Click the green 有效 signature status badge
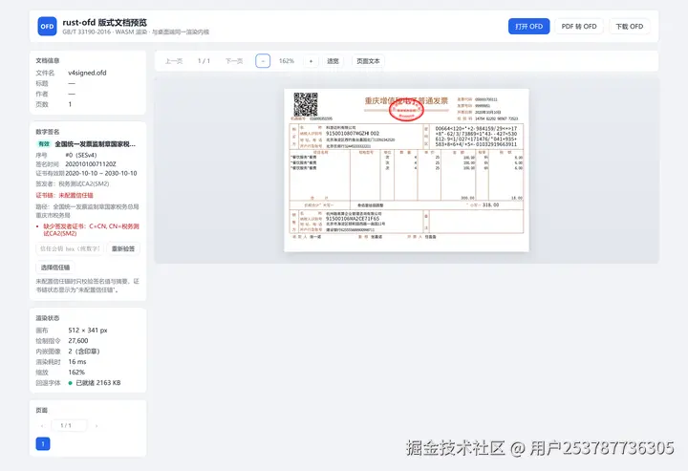 tap(44, 144)
